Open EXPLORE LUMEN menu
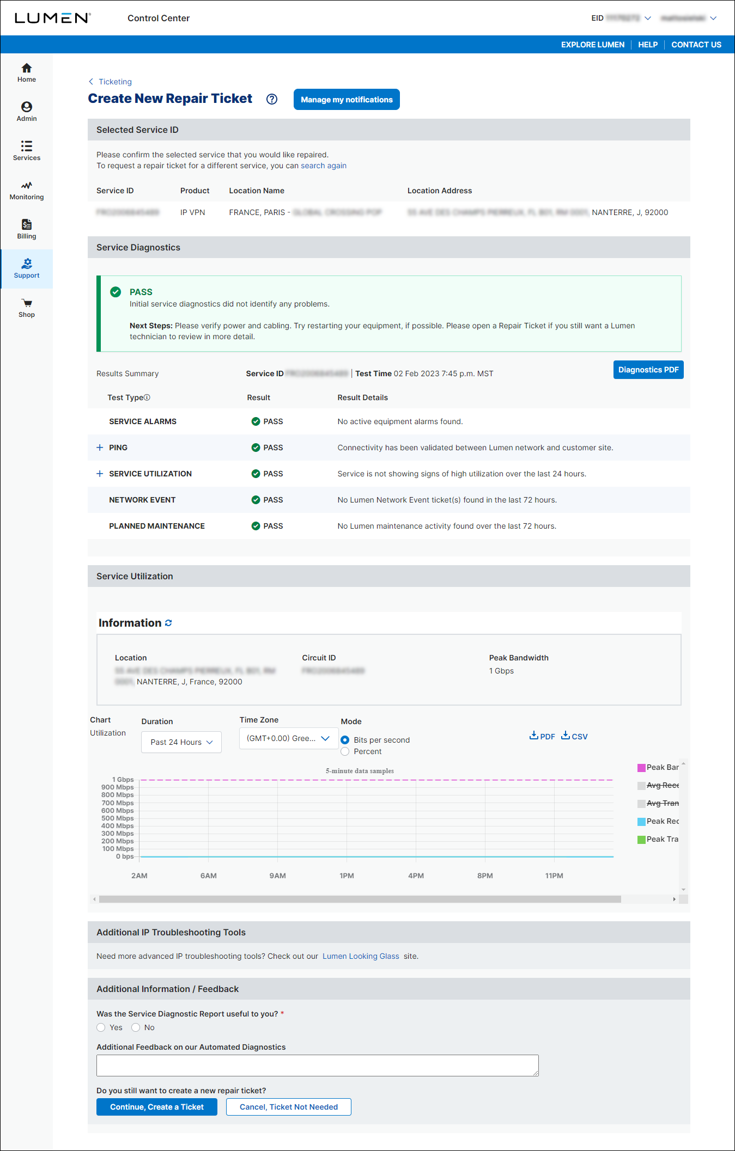735x1151 pixels. coord(593,45)
